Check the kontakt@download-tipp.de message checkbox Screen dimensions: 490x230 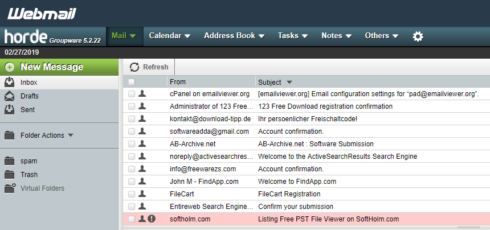132,119
